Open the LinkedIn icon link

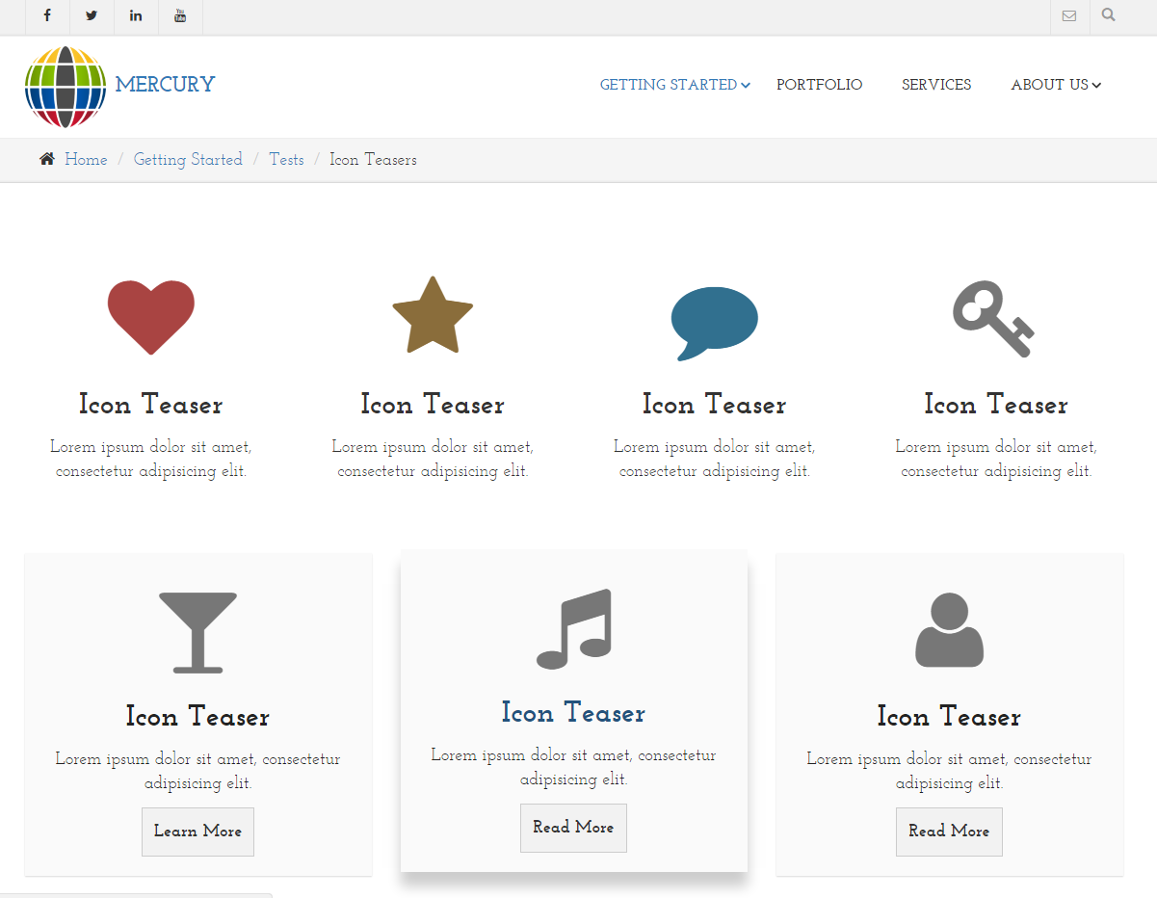tap(136, 15)
